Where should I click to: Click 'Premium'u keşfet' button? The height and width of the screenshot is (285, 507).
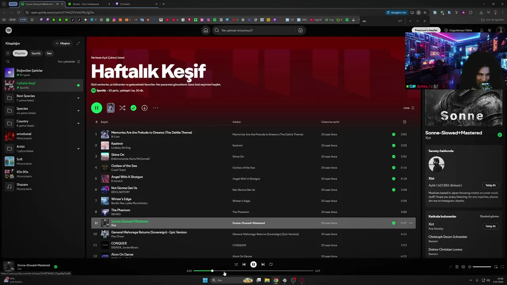pyautogui.click(x=426, y=30)
